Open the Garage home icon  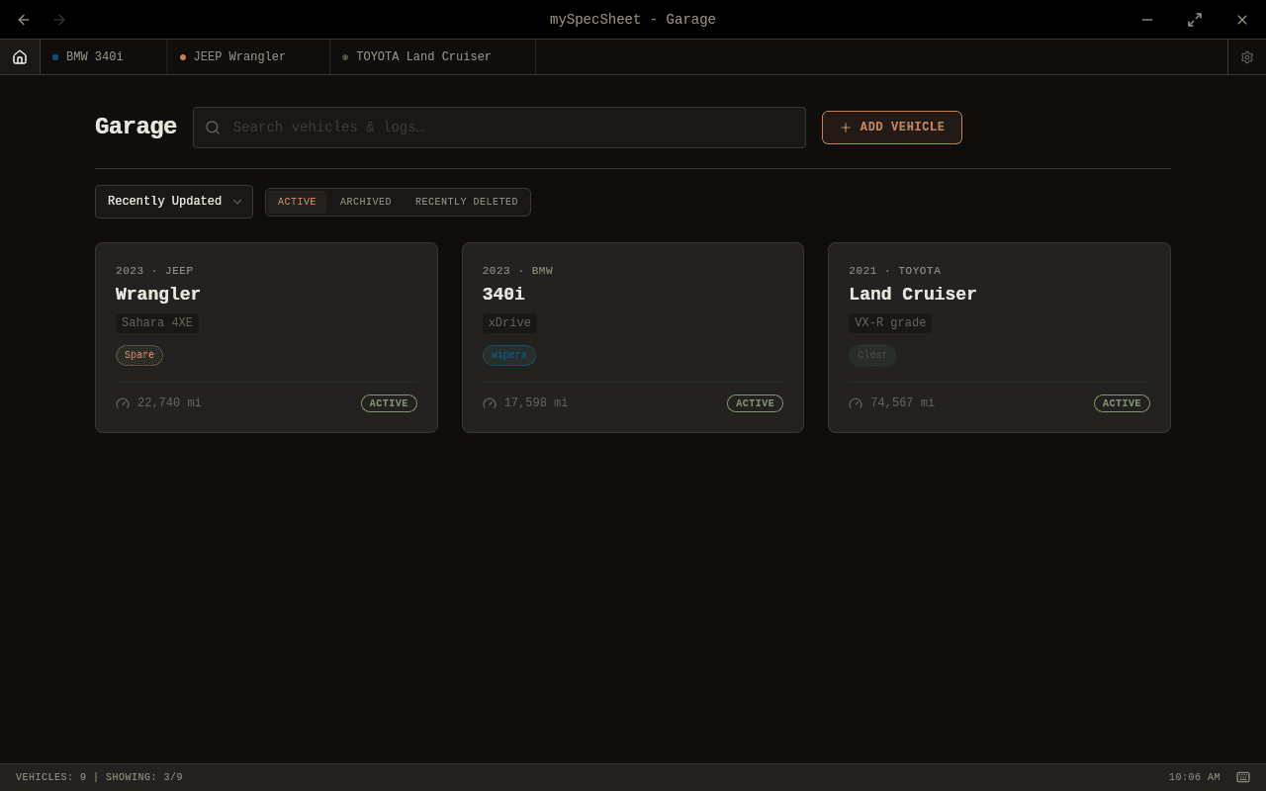[x=20, y=56]
